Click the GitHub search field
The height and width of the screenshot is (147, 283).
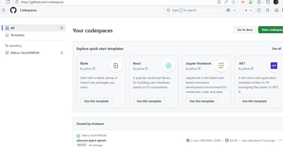[194, 10]
